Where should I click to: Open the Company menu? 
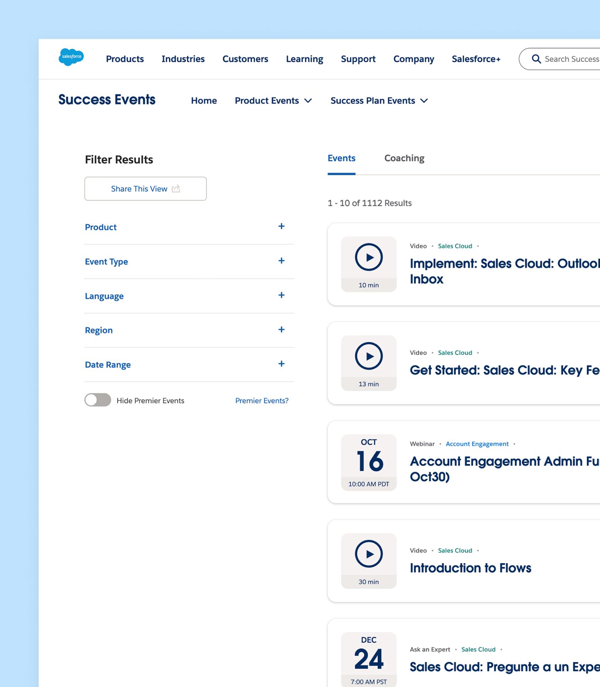click(414, 59)
